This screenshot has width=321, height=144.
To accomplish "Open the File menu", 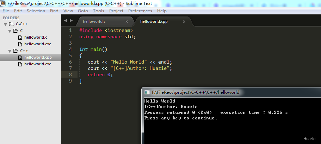I will pos(6,11).
